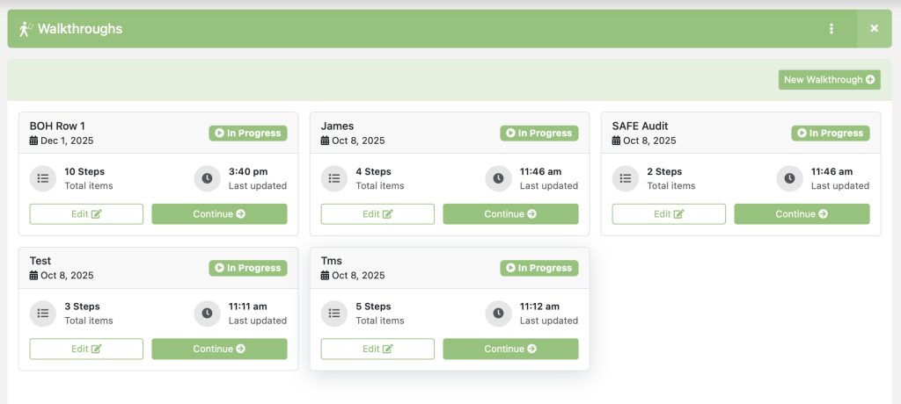Continue the Tms walkthrough
901x404 pixels.
(x=510, y=350)
